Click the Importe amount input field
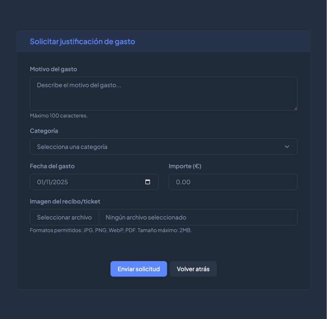Viewport: 327px width, 319px height. point(233,182)
